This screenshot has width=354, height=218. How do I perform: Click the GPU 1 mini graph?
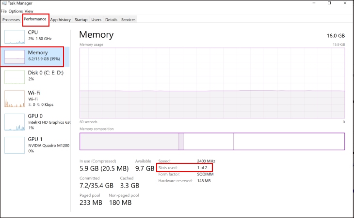pos(15,145)
